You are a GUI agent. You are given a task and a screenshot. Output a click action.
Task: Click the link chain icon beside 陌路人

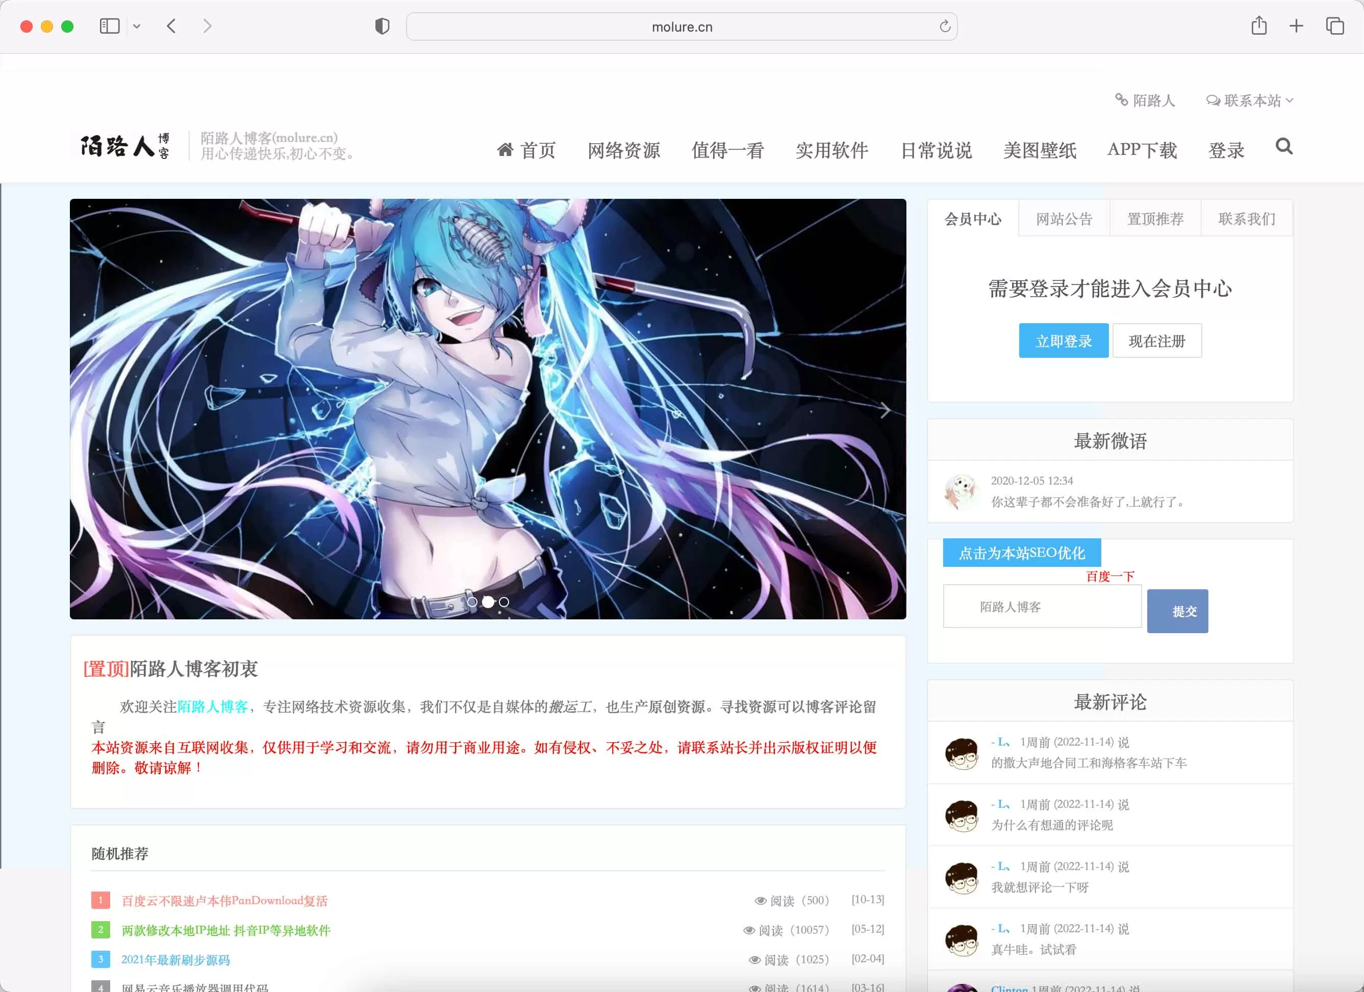[x=1121, y=99]
